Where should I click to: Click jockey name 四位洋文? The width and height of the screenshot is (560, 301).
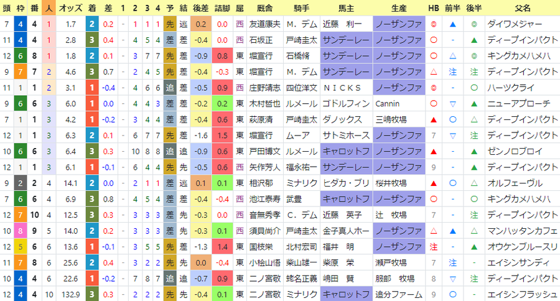[x=301, y=88]
